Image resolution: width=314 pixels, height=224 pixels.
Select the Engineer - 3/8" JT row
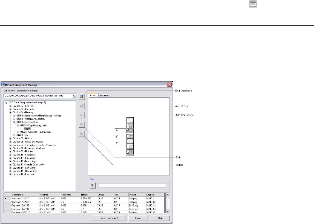pos(84,205)
